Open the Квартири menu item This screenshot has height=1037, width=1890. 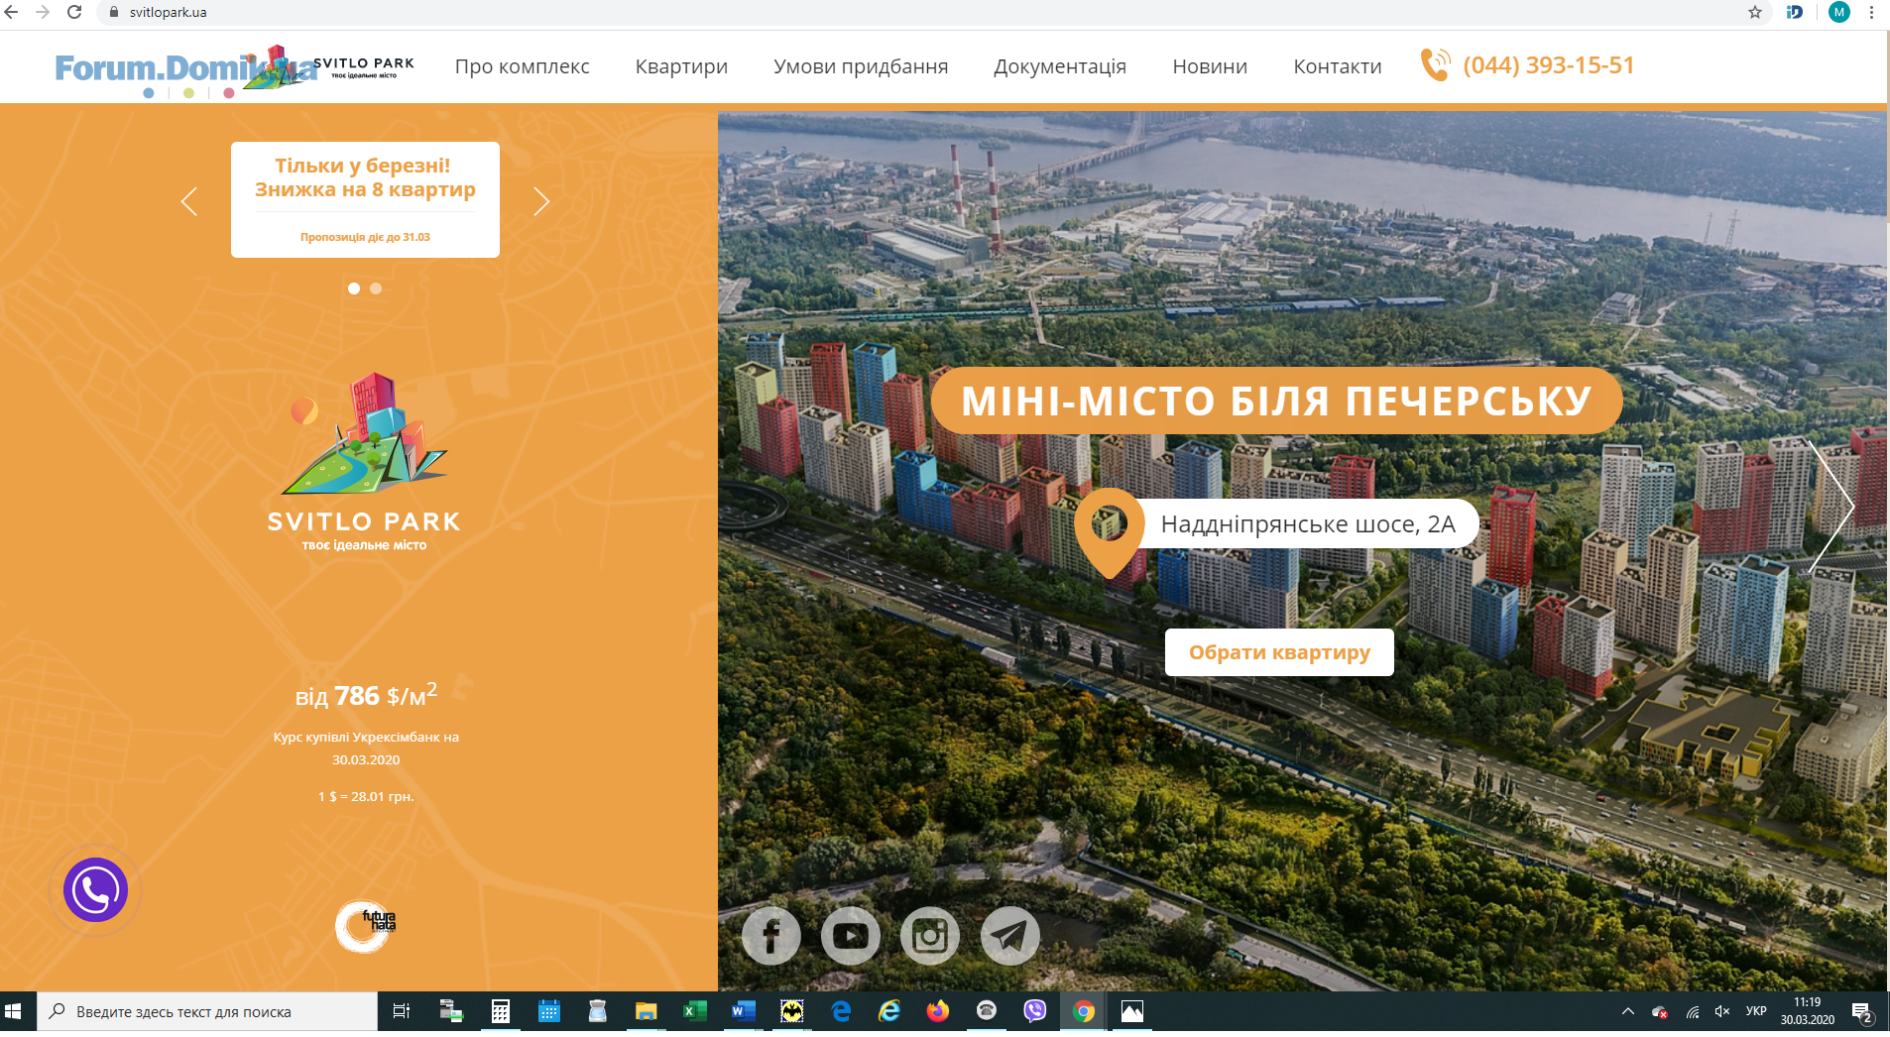tap(681, 66)
